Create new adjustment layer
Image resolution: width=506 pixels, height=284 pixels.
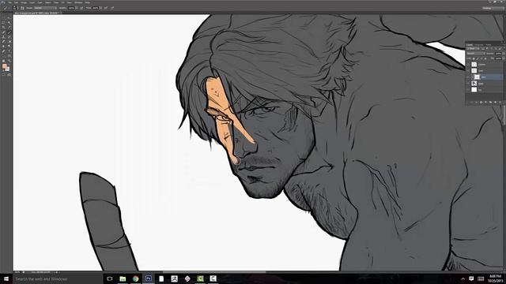point(485,102)
